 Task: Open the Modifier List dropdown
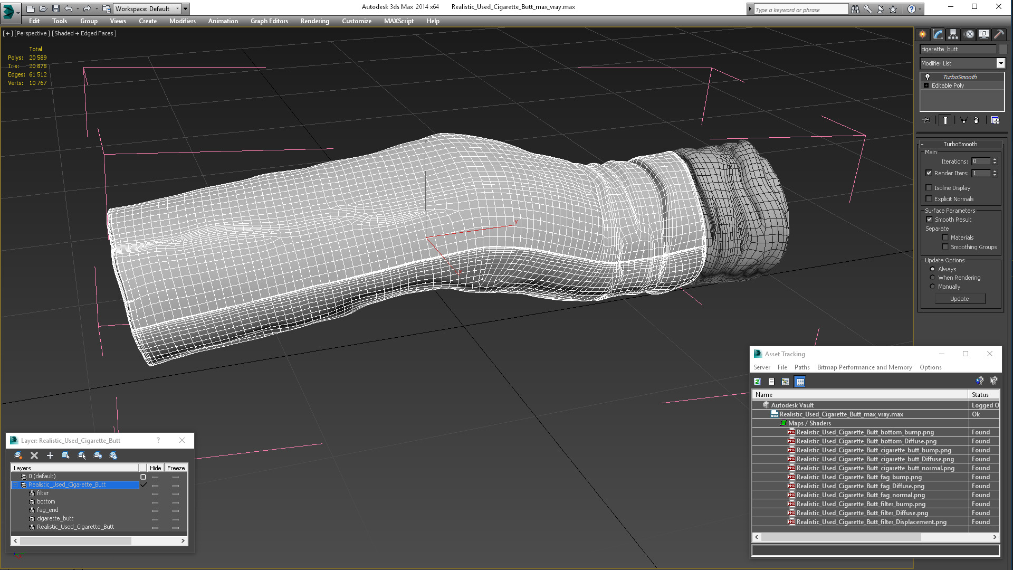tap(962, 63)
